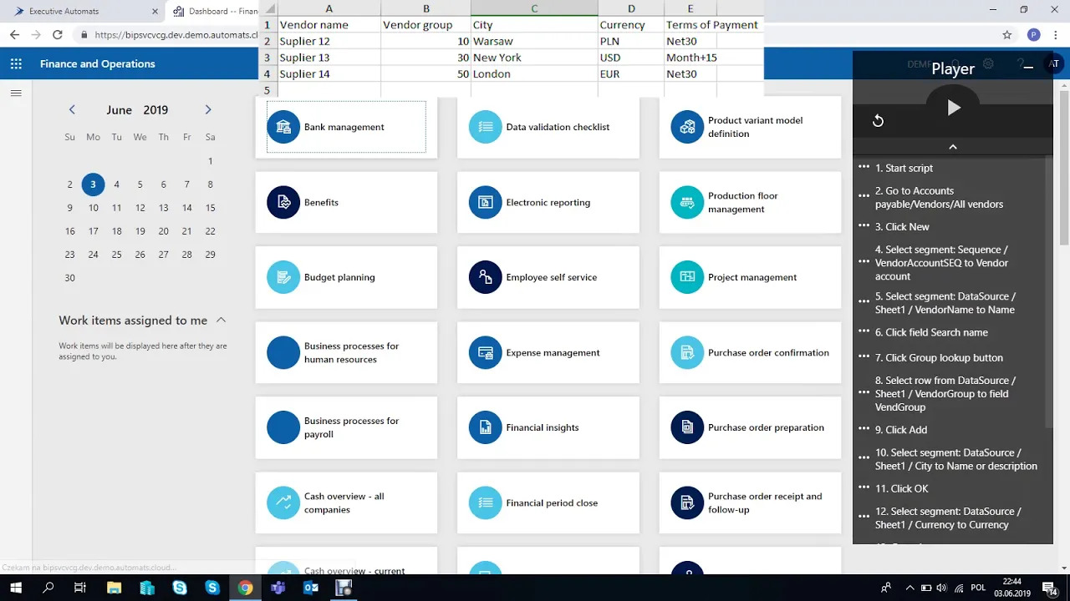
Task: Open Business processes for payroll tile
Action: (x=346, y=427)
